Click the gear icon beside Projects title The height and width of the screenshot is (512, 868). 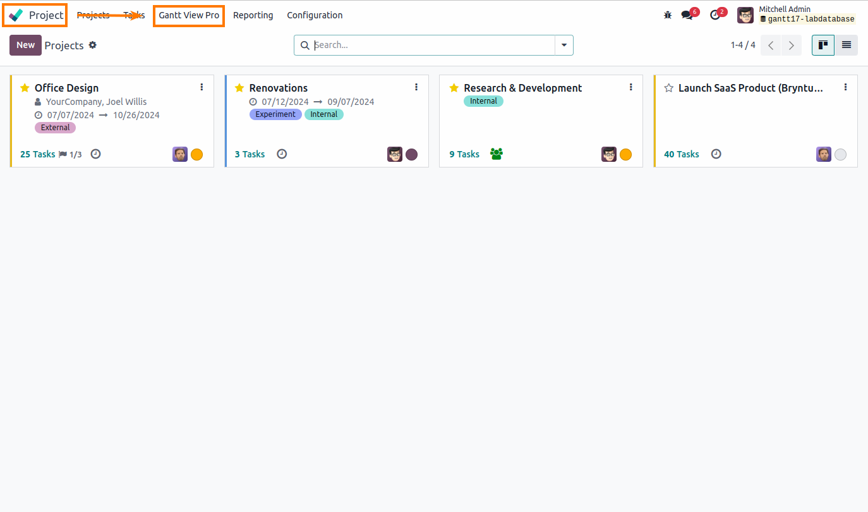(92, 45)
